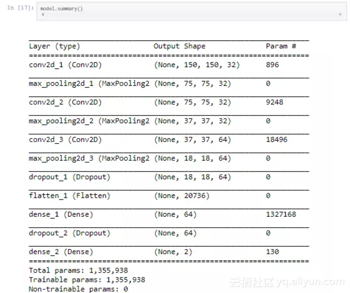This screenshot has width=350, height=293.
Task: Select 'max_pooling2d_3 (MaxPooling2' layer name
Action: pyautogui.click(x=89, y=158)
